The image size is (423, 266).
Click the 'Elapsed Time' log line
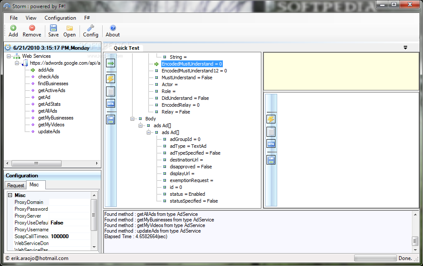pos(136,236)
